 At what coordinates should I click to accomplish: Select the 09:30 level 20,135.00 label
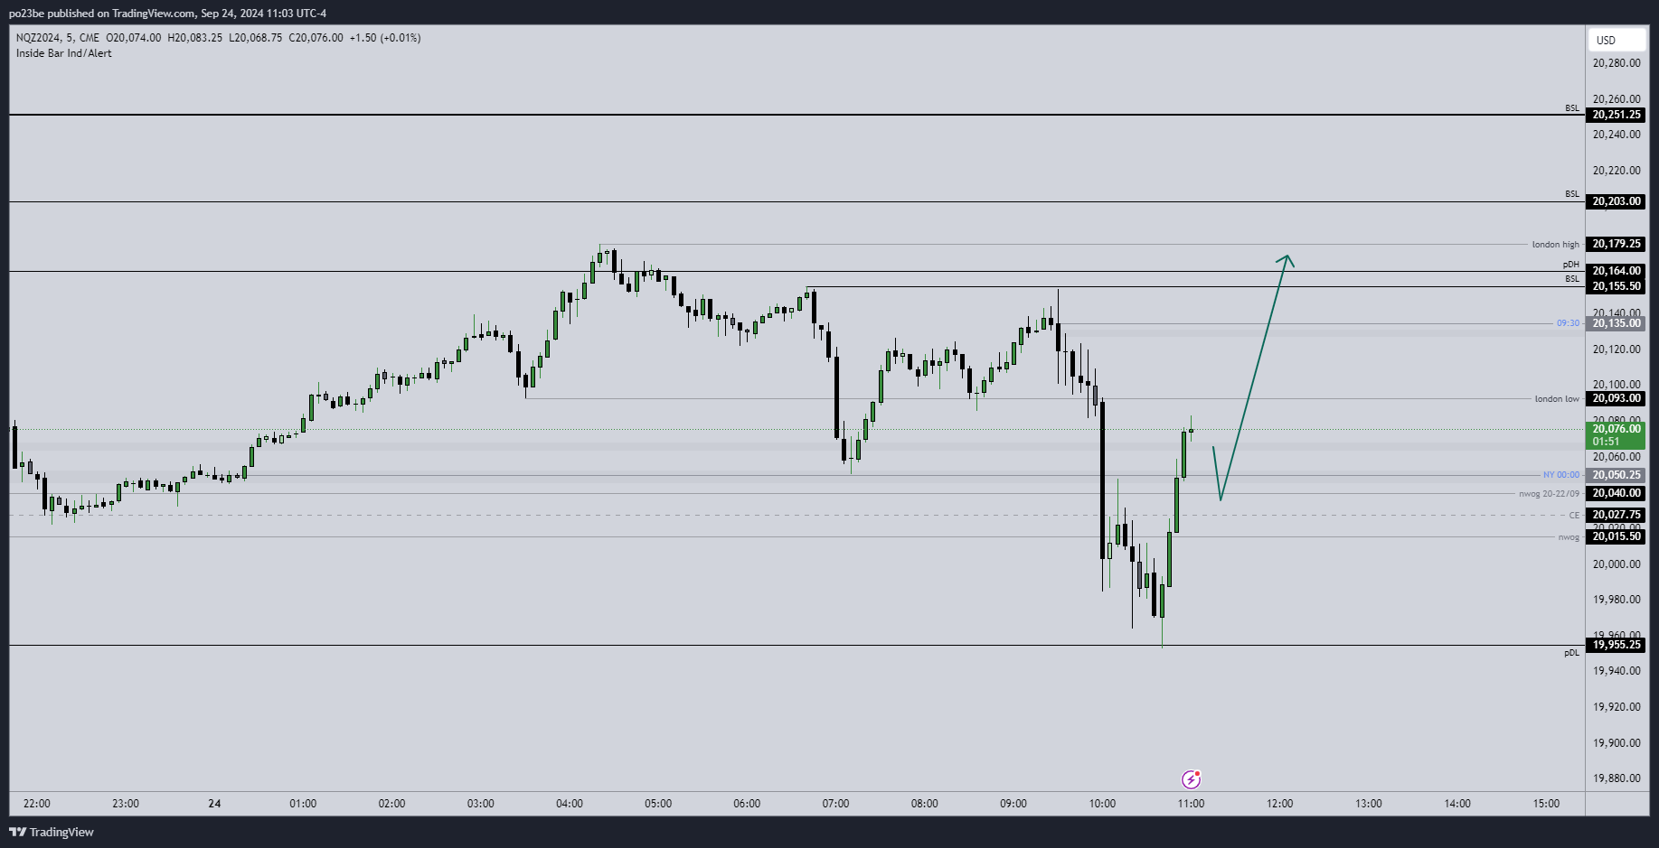[1616, 323]
